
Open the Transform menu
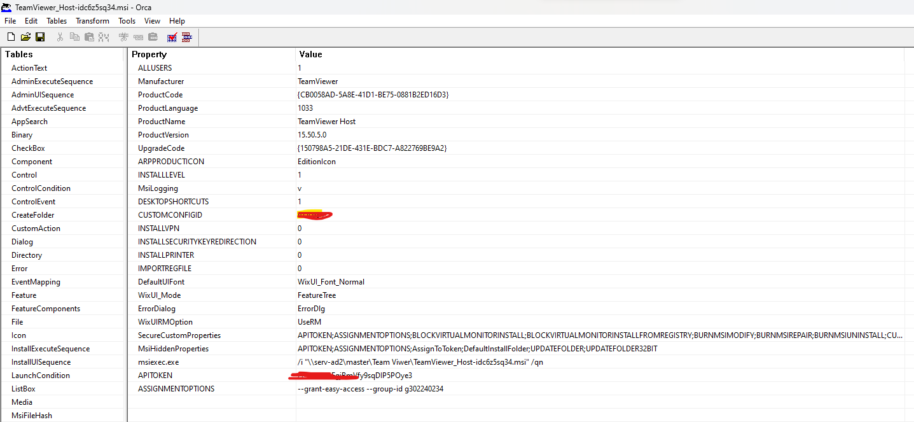pos(92,20)
